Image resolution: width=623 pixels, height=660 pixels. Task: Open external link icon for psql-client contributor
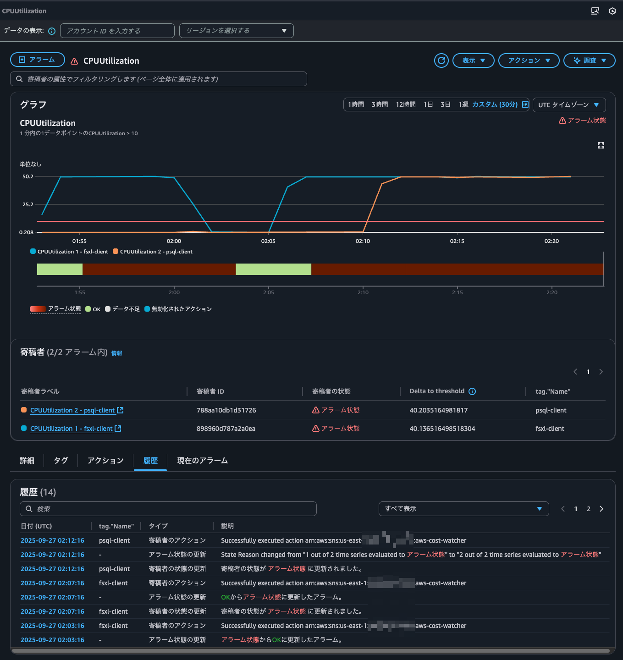tap(120, 410)
